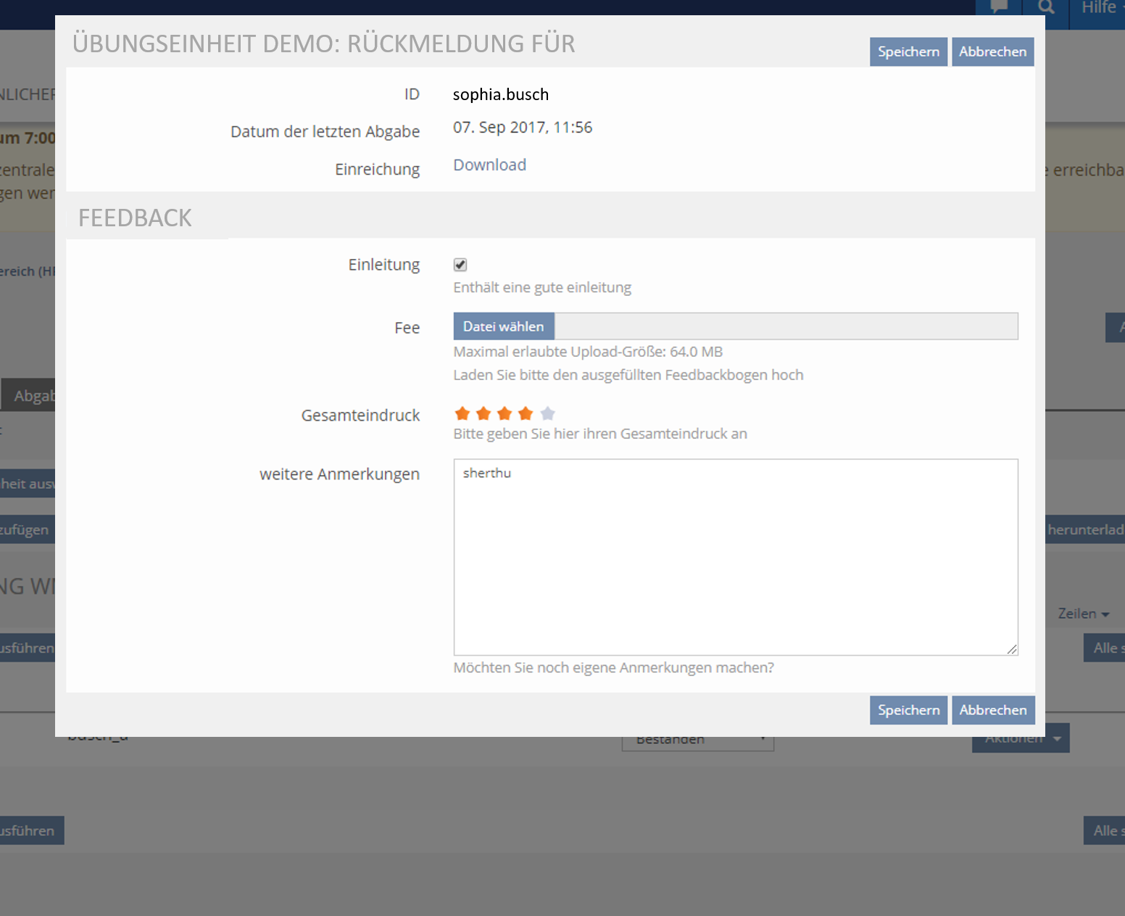The image size is (1125, 916).
Task: Select the third rating star
Action: (505, 414)
